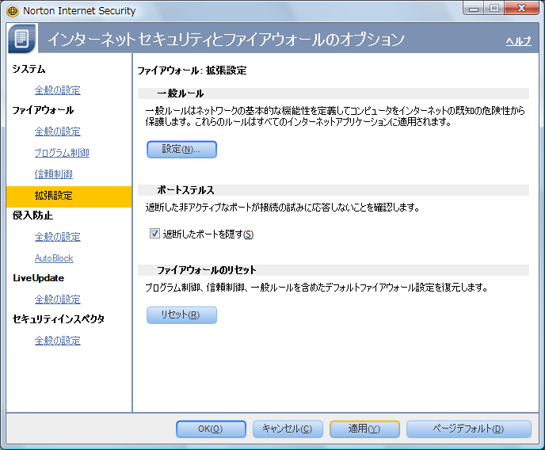Click the キャンセル(C) button

pyautogui.click(x=287, y=429)
